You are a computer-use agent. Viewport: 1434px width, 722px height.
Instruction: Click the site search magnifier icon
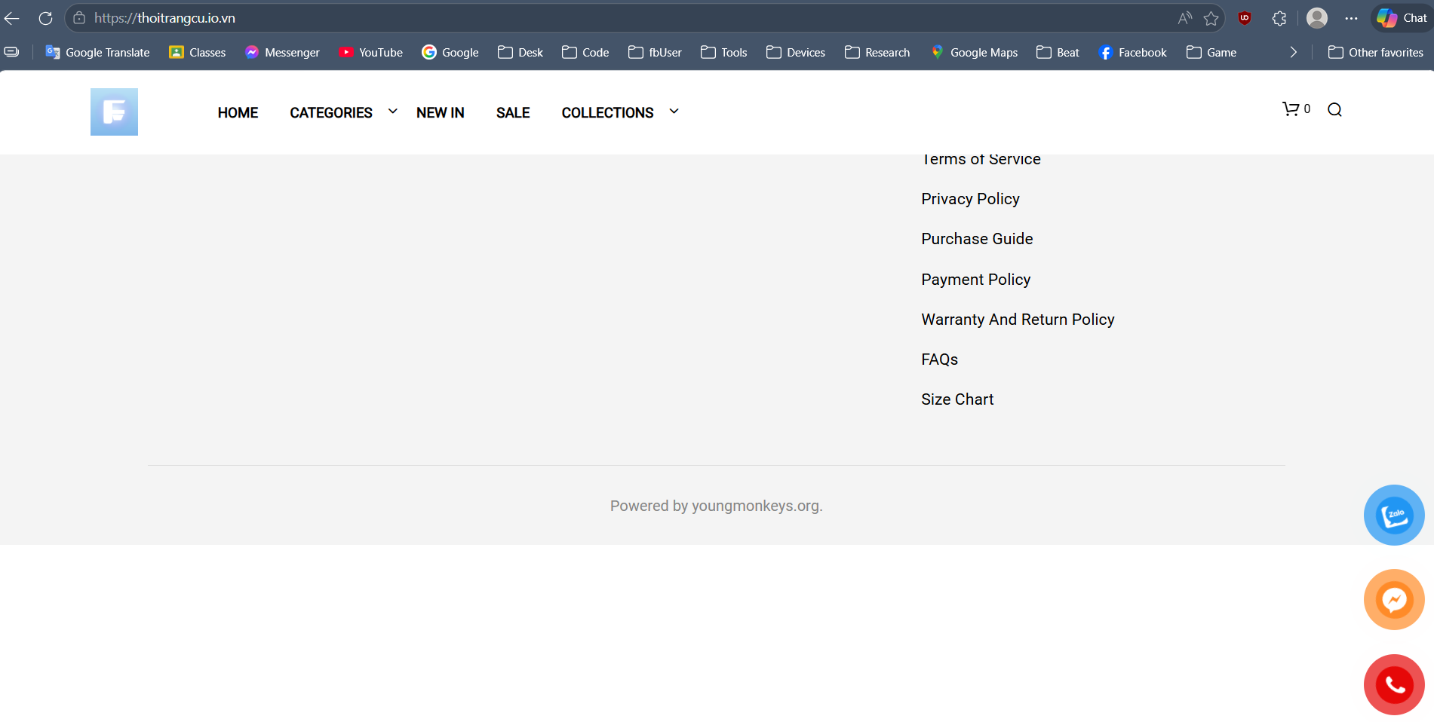pos(1334,110)
